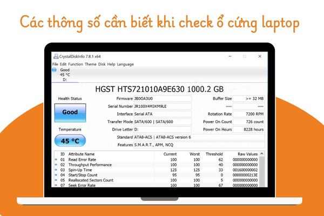Screen dimensions: 324x216
Task: Click the Rotation Rate value 7200 RPM
Action: click(249, 114)
